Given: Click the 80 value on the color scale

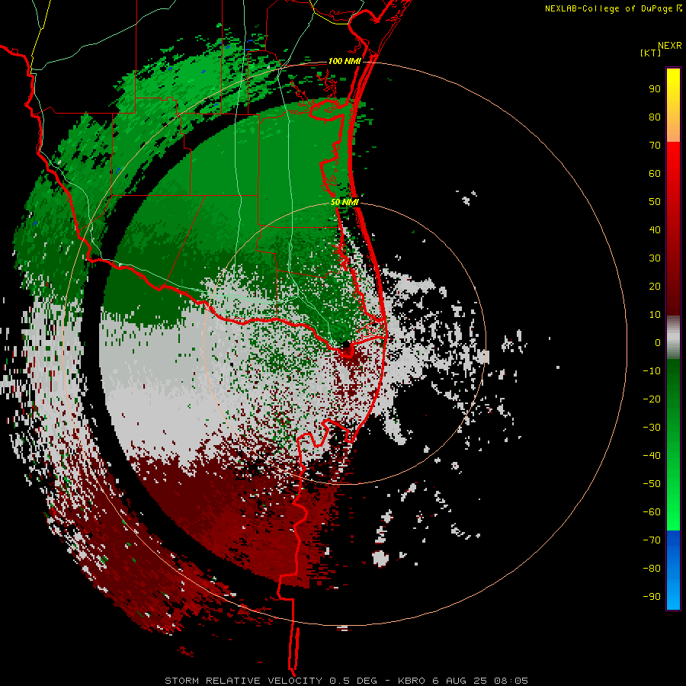Looking at the screenshot, I should tap(655, 117).
